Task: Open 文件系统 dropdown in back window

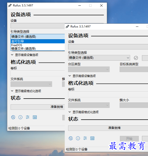Action: point(31,84)
